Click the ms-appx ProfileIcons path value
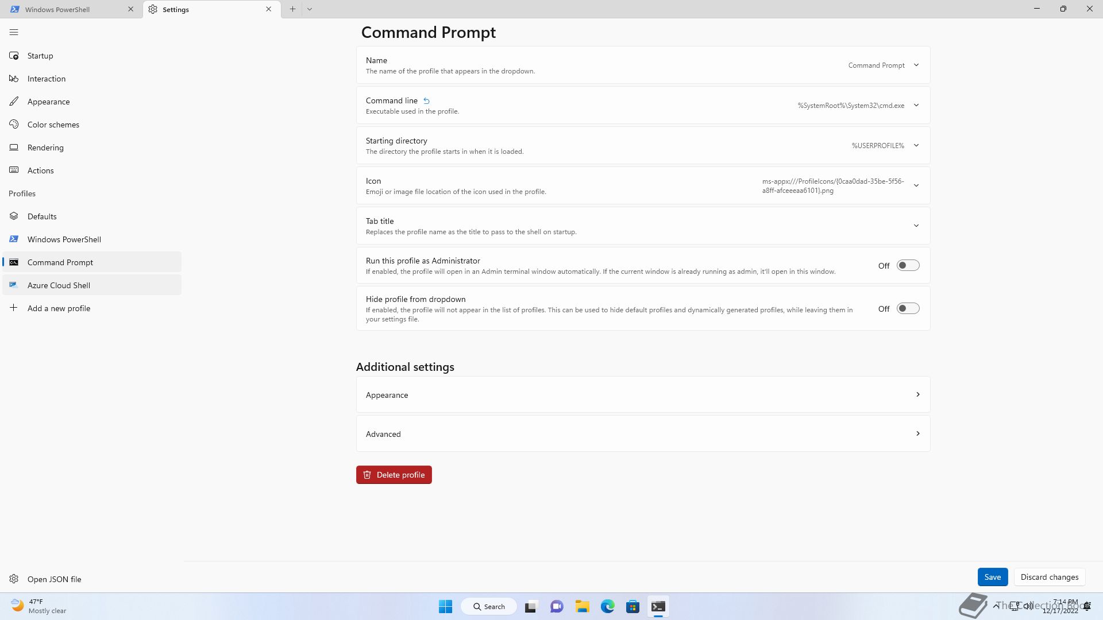The image size is (1103, 620). pos(833,186)
